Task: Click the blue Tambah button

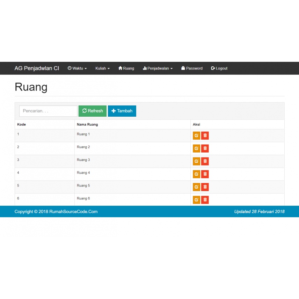Action: (122, 111)
